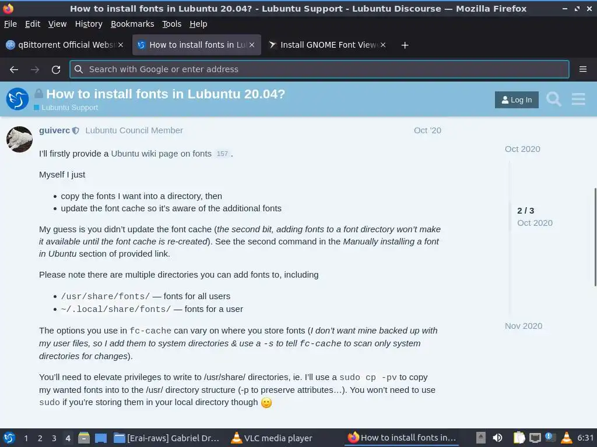Click the update notifier tray icon
597x447 pixels.
pos(550,438)
